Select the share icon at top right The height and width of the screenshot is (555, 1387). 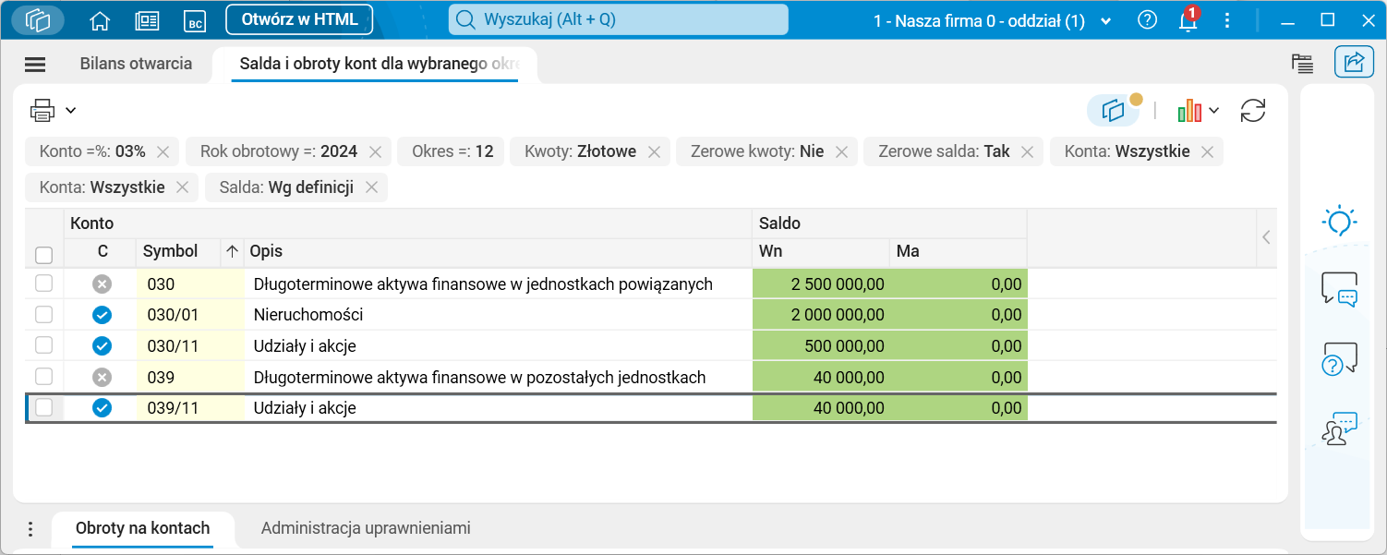pos(1354,63)
